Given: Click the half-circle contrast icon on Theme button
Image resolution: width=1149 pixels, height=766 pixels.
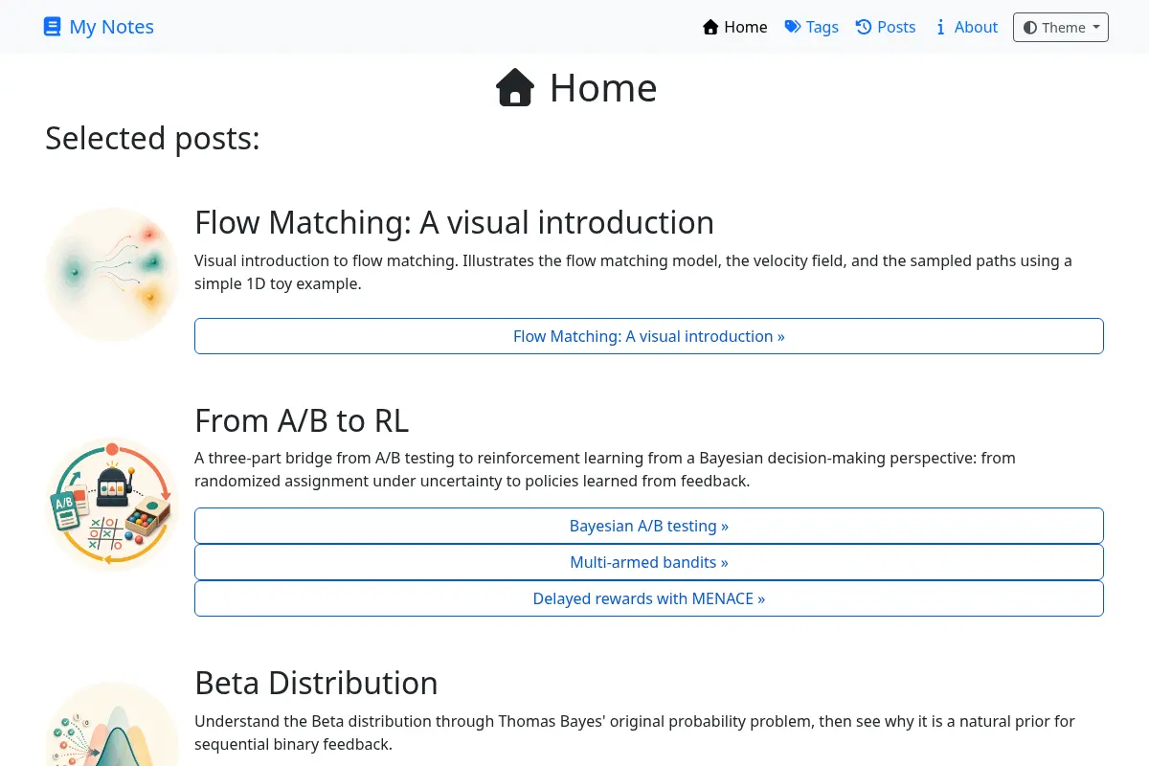Looking at the screenshot, I should tap(1030, 28).
